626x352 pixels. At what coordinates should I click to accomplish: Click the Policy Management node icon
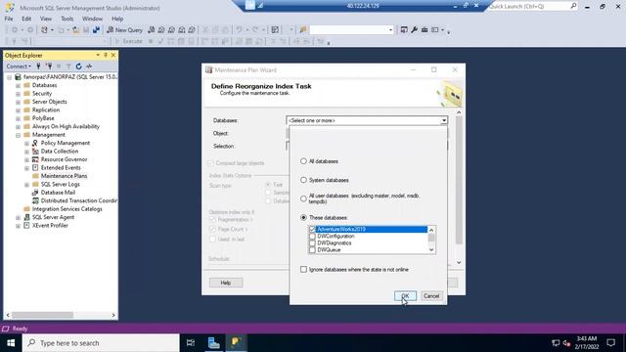click(x=35, y=143)
